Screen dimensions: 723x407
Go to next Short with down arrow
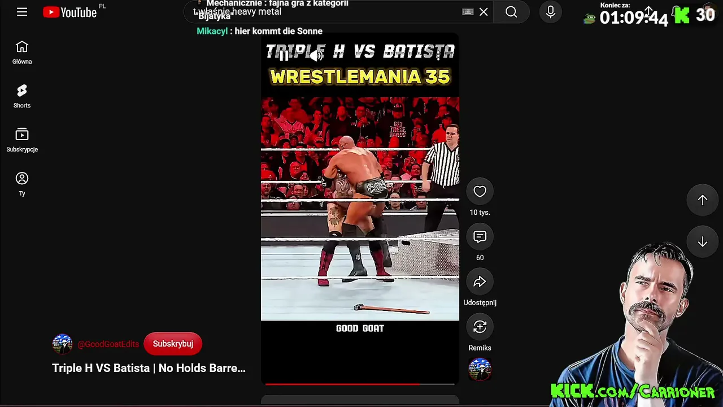click(702, 242)
